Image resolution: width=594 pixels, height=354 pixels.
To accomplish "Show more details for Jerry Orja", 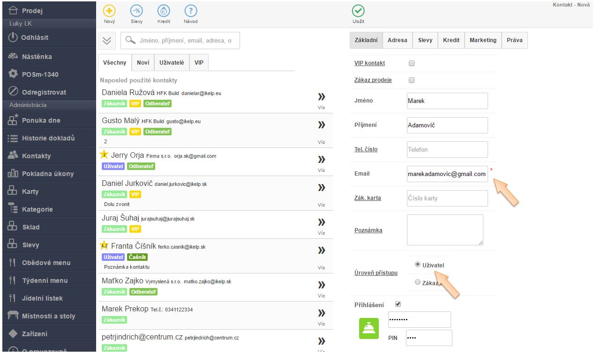I will [321, 159].
